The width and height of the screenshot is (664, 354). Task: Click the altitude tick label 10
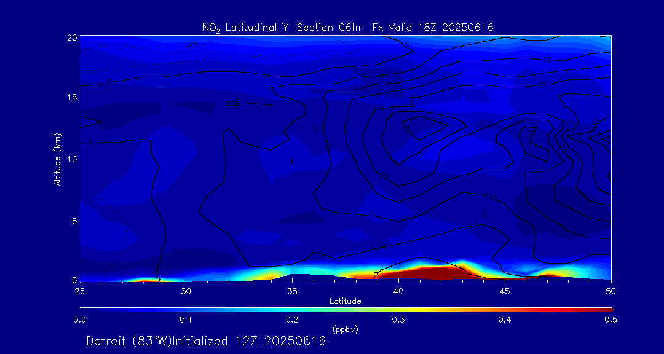pyautogui.click(x=72, y=159)
